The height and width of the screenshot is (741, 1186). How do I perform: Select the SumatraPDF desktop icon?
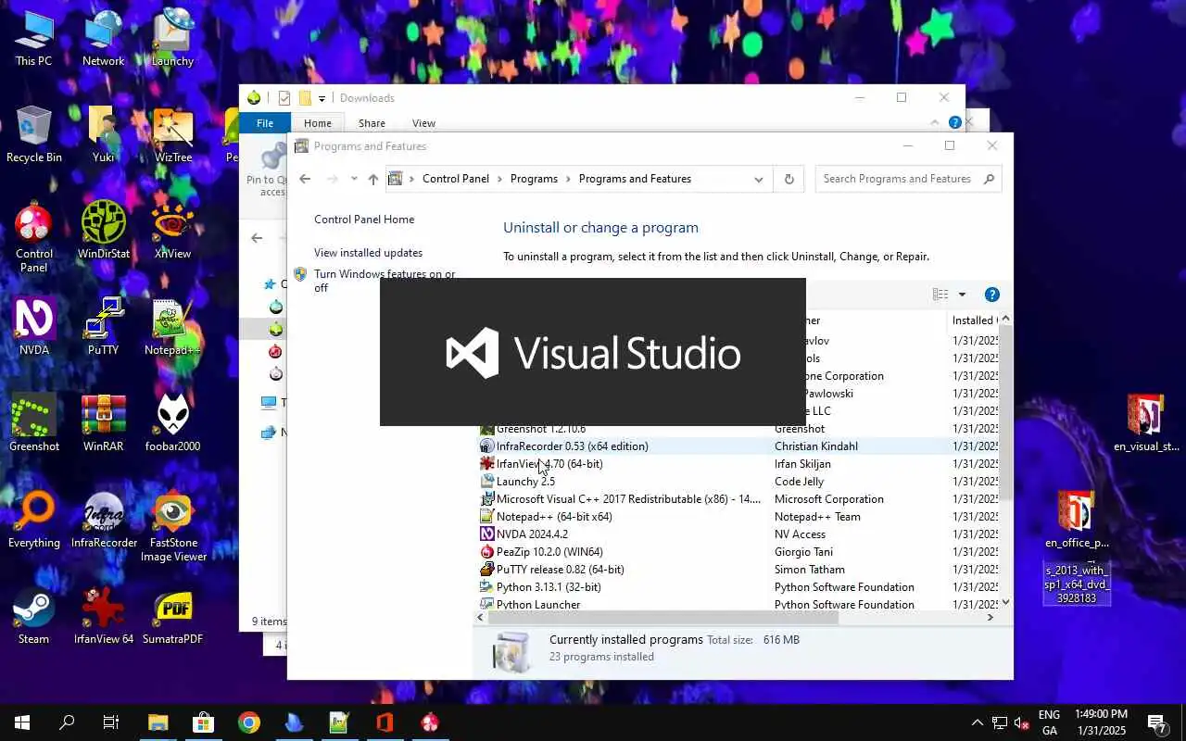172,617
